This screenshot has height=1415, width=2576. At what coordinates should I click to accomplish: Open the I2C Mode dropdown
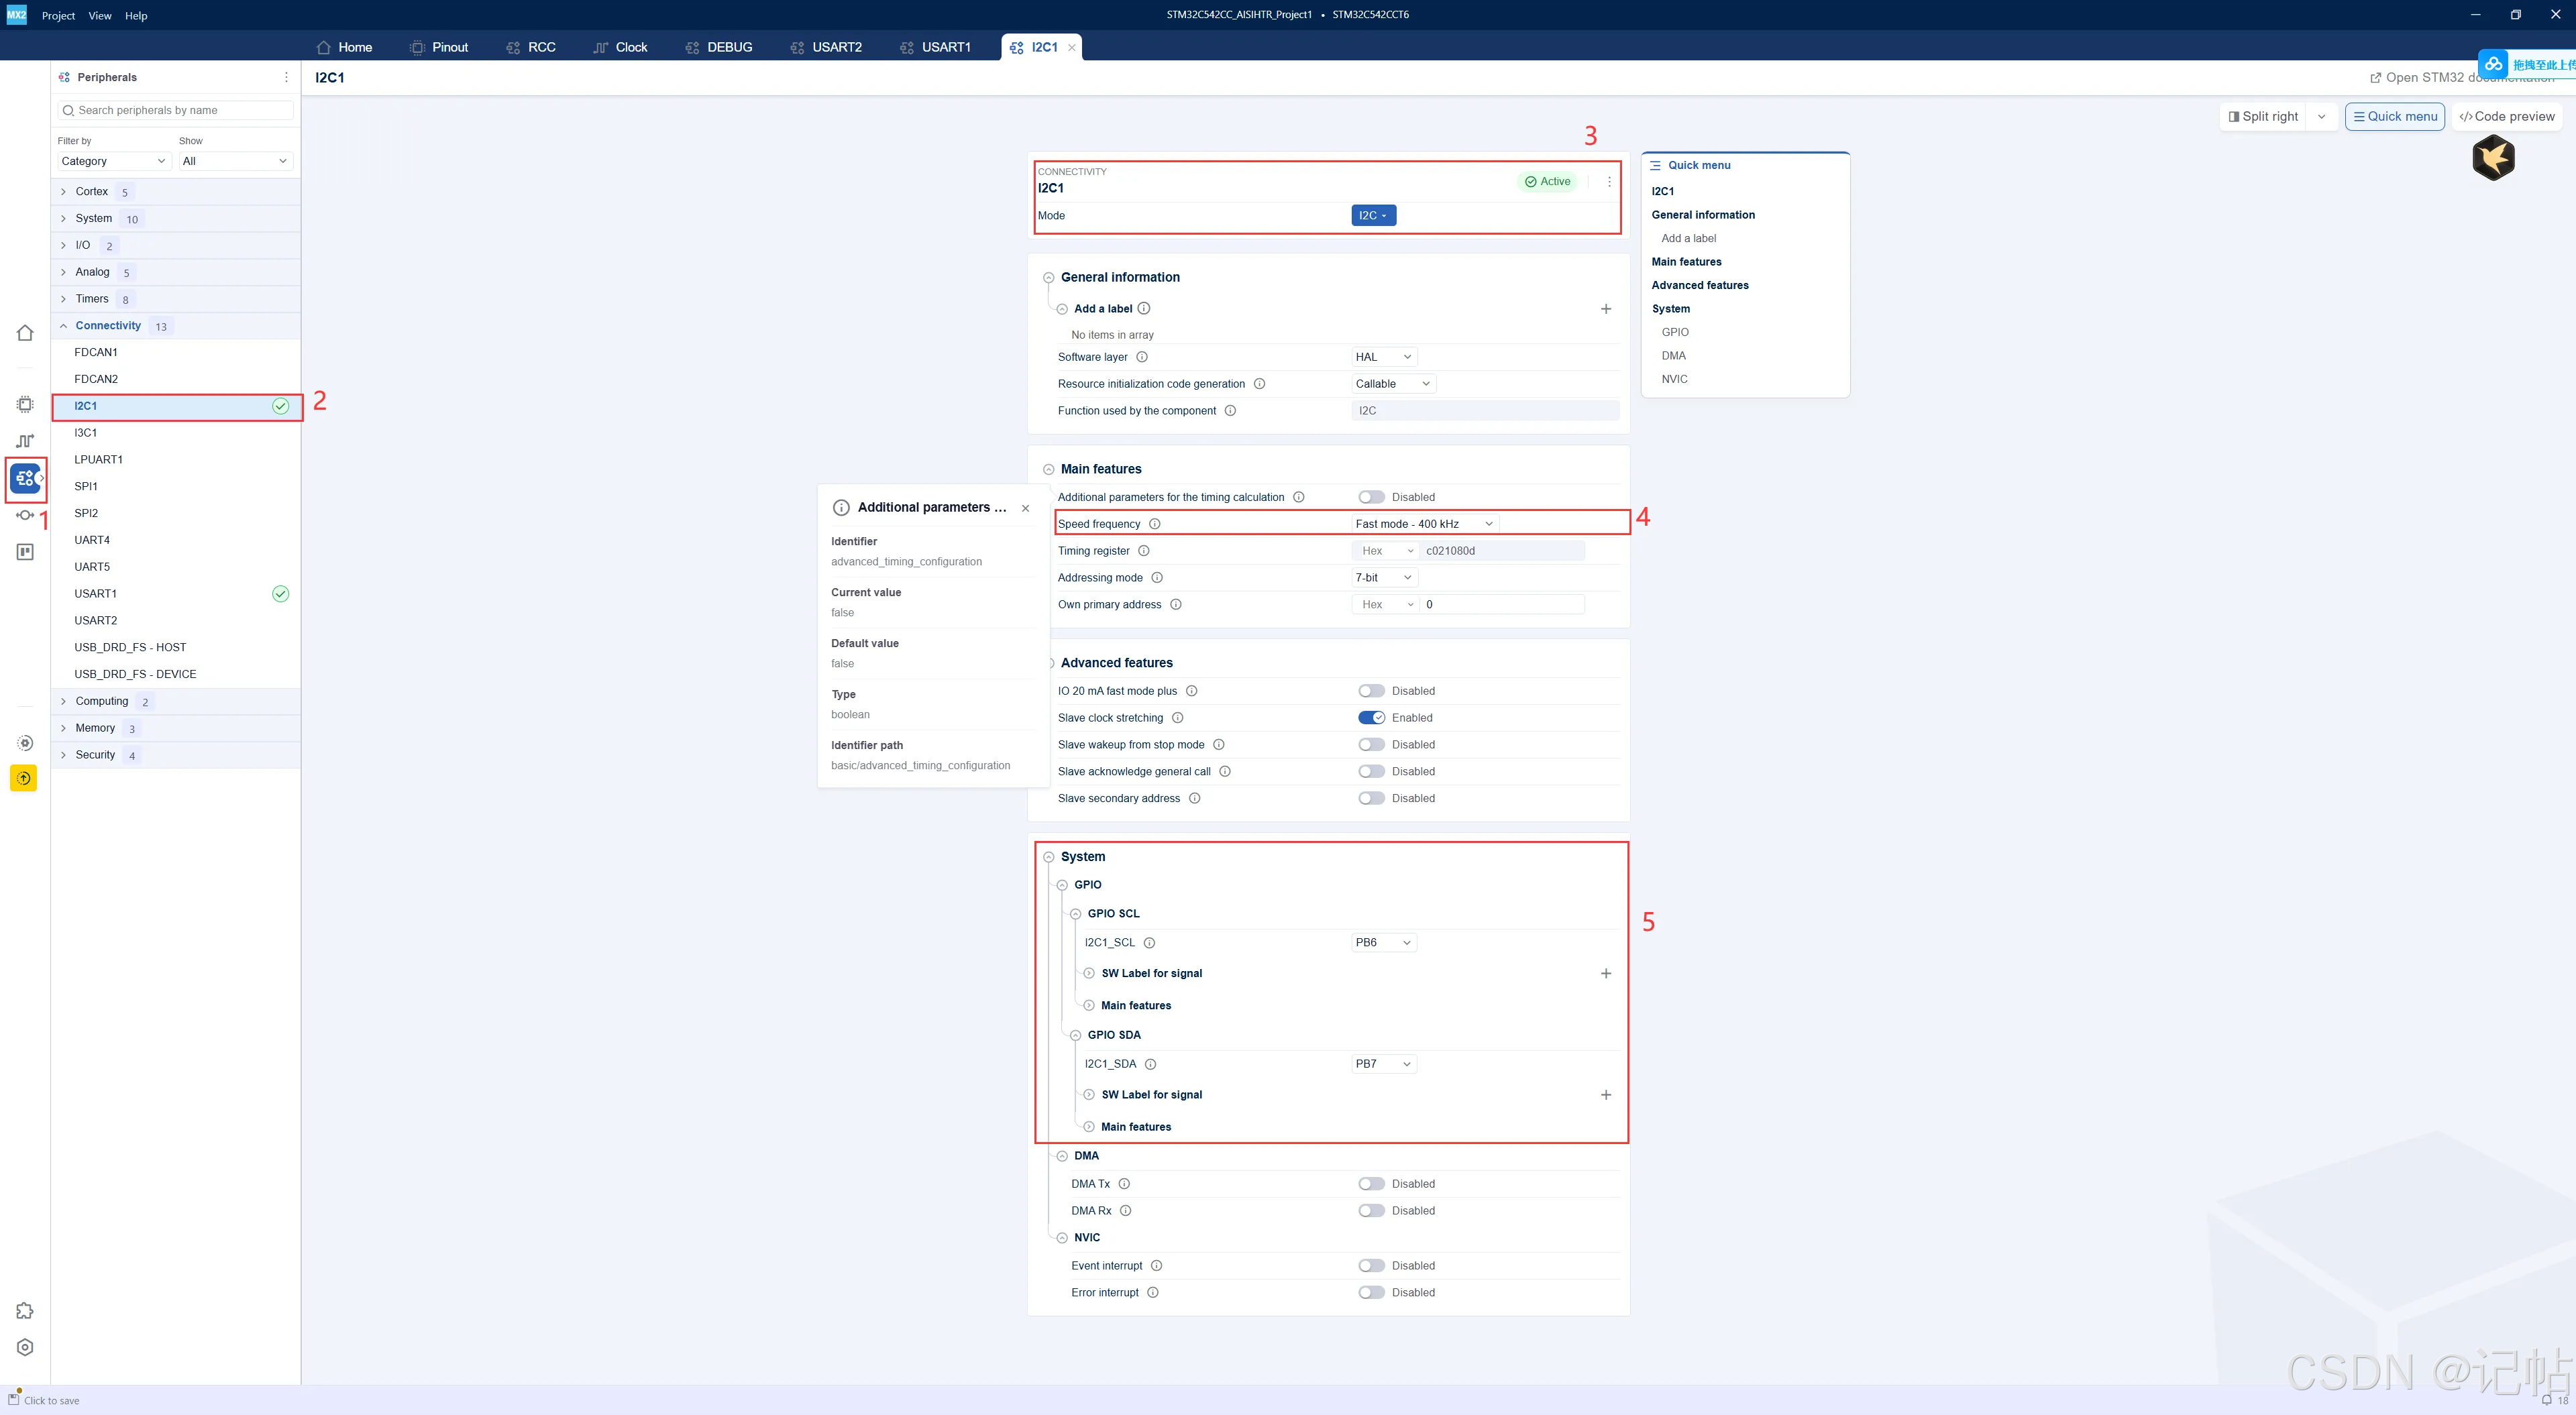[1373, 215]
